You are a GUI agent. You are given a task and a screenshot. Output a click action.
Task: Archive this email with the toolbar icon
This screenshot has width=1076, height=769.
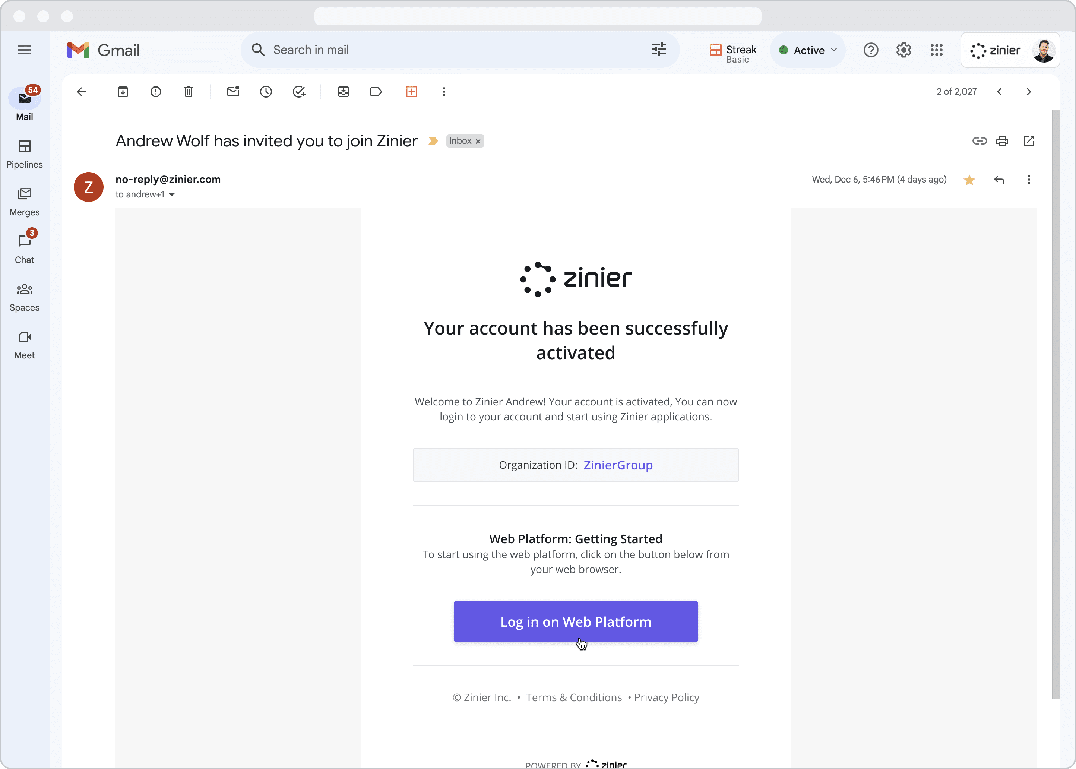pyautogui.click(x=123, y=92)
